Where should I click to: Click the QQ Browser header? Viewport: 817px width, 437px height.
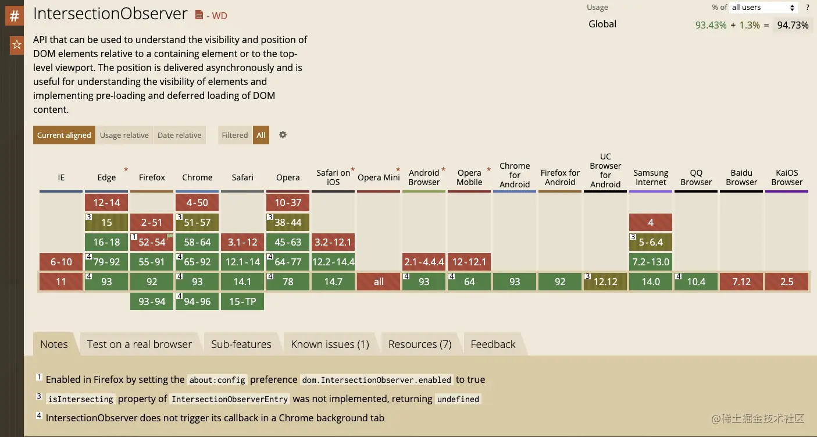[x=696, y=177]
